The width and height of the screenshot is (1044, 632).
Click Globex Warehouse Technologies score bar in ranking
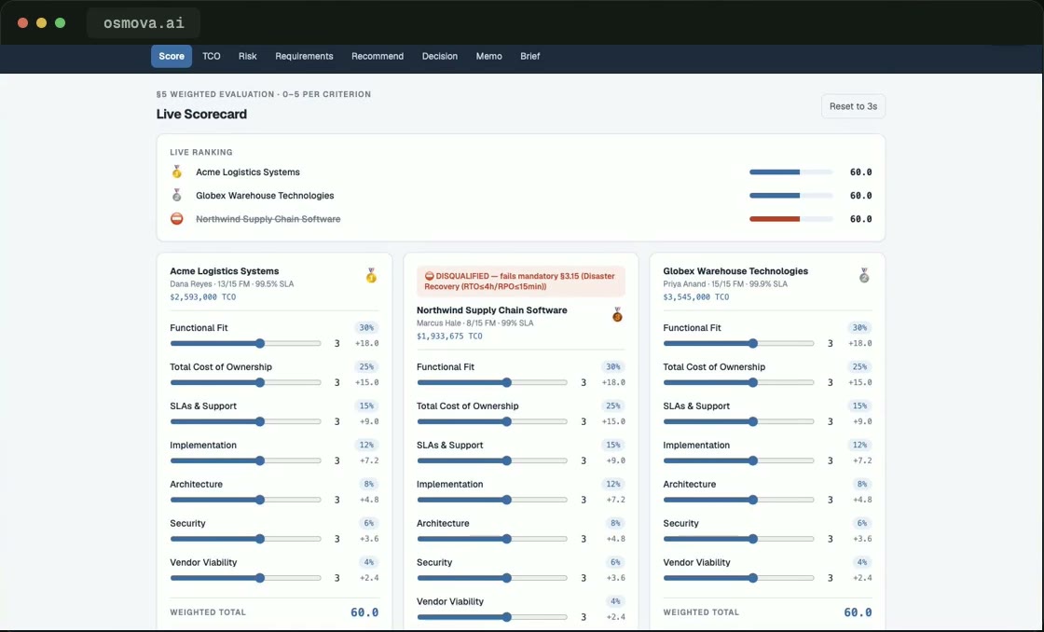tap(791, 195)
